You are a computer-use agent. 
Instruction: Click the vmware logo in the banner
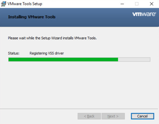click(x=144, y=14)
